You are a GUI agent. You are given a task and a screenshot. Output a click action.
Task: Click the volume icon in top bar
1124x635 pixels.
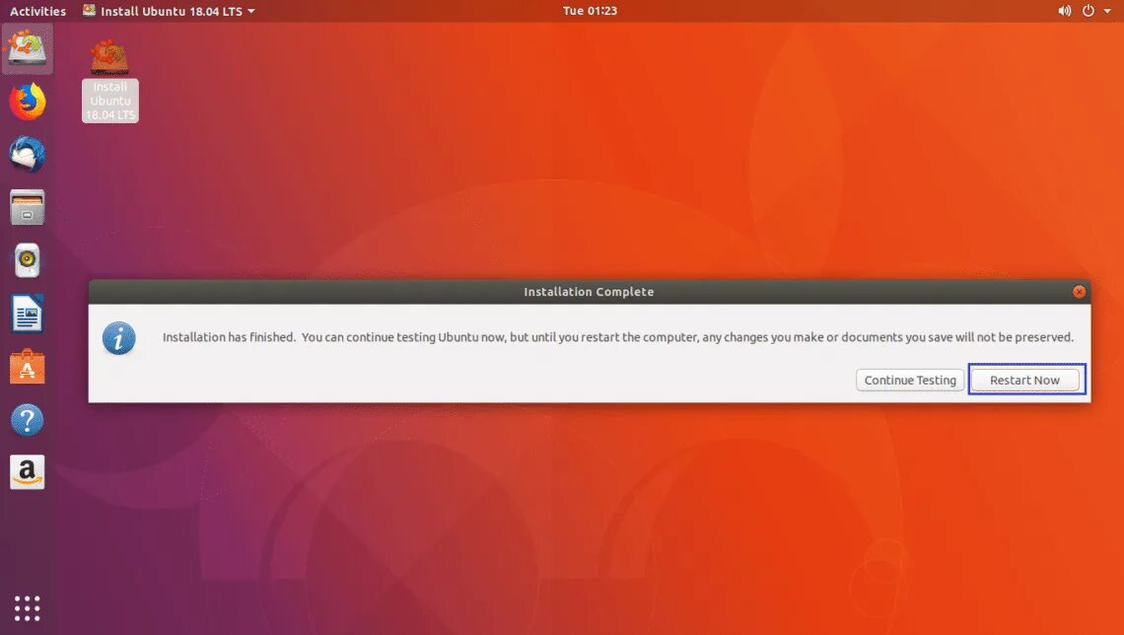pos(1065,11)
